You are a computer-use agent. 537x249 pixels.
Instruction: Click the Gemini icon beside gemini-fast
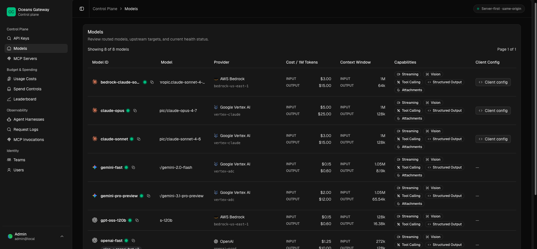(95, 167)
